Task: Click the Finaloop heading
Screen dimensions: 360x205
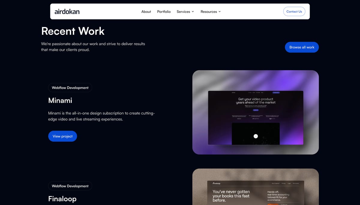Action: coord(62,199)
